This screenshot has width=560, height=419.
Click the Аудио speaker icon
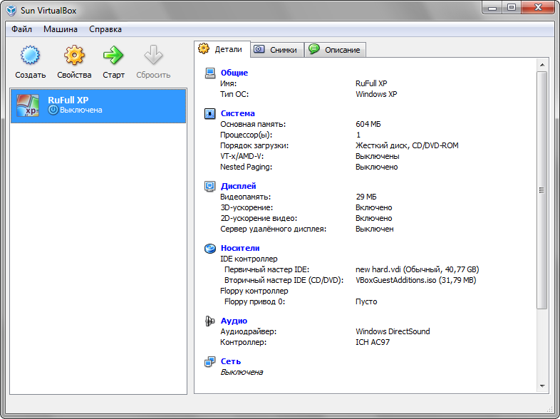pos(210,321)
